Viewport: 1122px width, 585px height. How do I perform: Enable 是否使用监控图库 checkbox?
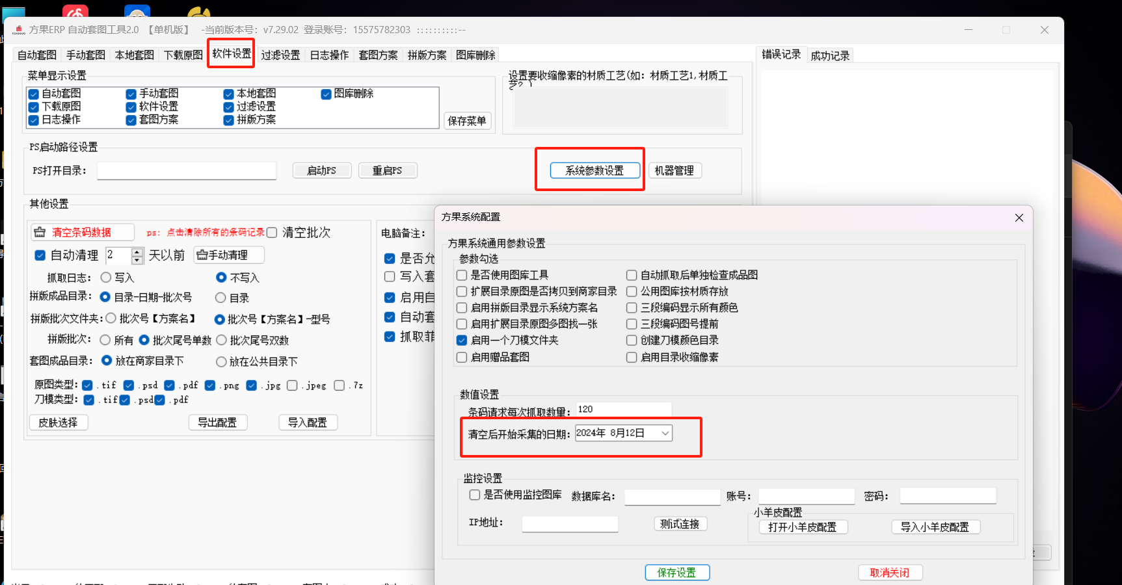pos(475,495)
